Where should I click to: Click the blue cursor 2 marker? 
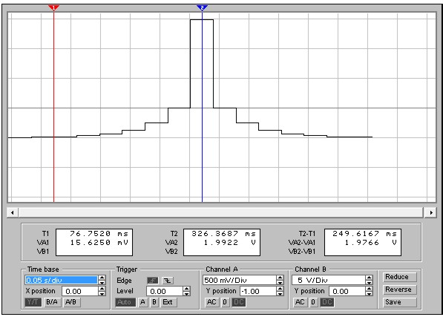202,7
